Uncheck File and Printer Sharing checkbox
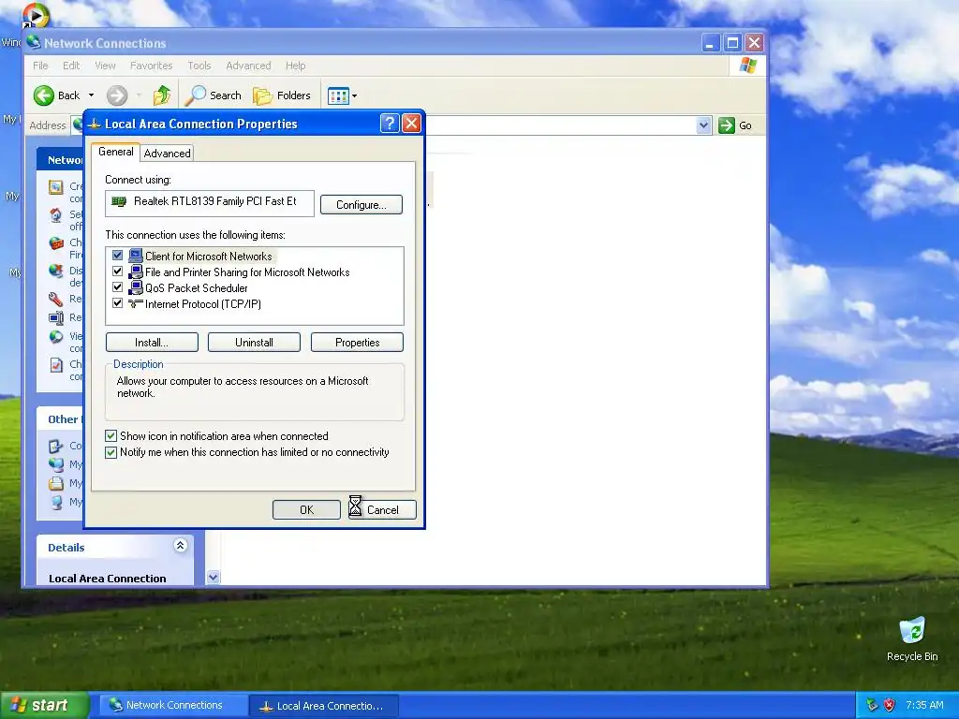This screenshot has height=719, width=959. click(117, 271)
